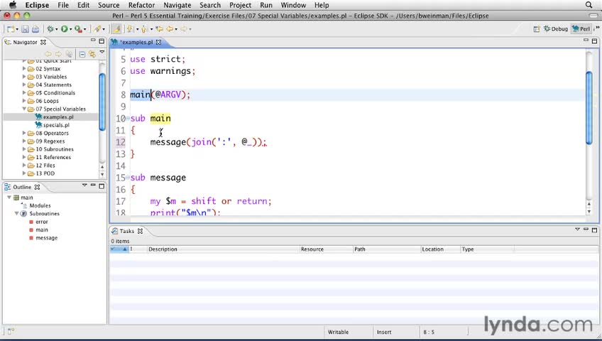Screen dimensions: 602x341
Task: Click Collapse All icon in Navigator
Action: (82, 54)
